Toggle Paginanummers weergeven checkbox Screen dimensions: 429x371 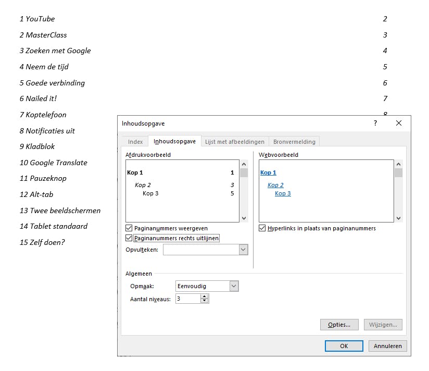pyautogui.click(x=129, y=228)
